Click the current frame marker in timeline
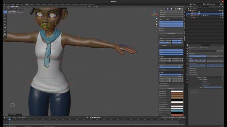Viewport: 227px width, 127px height. pos(10,120)
